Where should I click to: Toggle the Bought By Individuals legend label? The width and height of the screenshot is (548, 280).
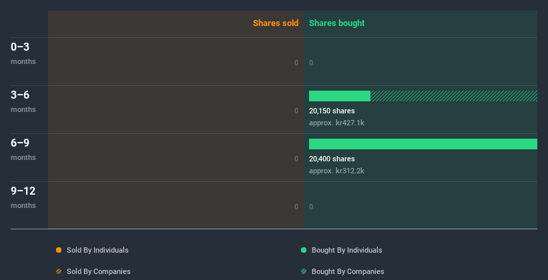tap(346, 250)
